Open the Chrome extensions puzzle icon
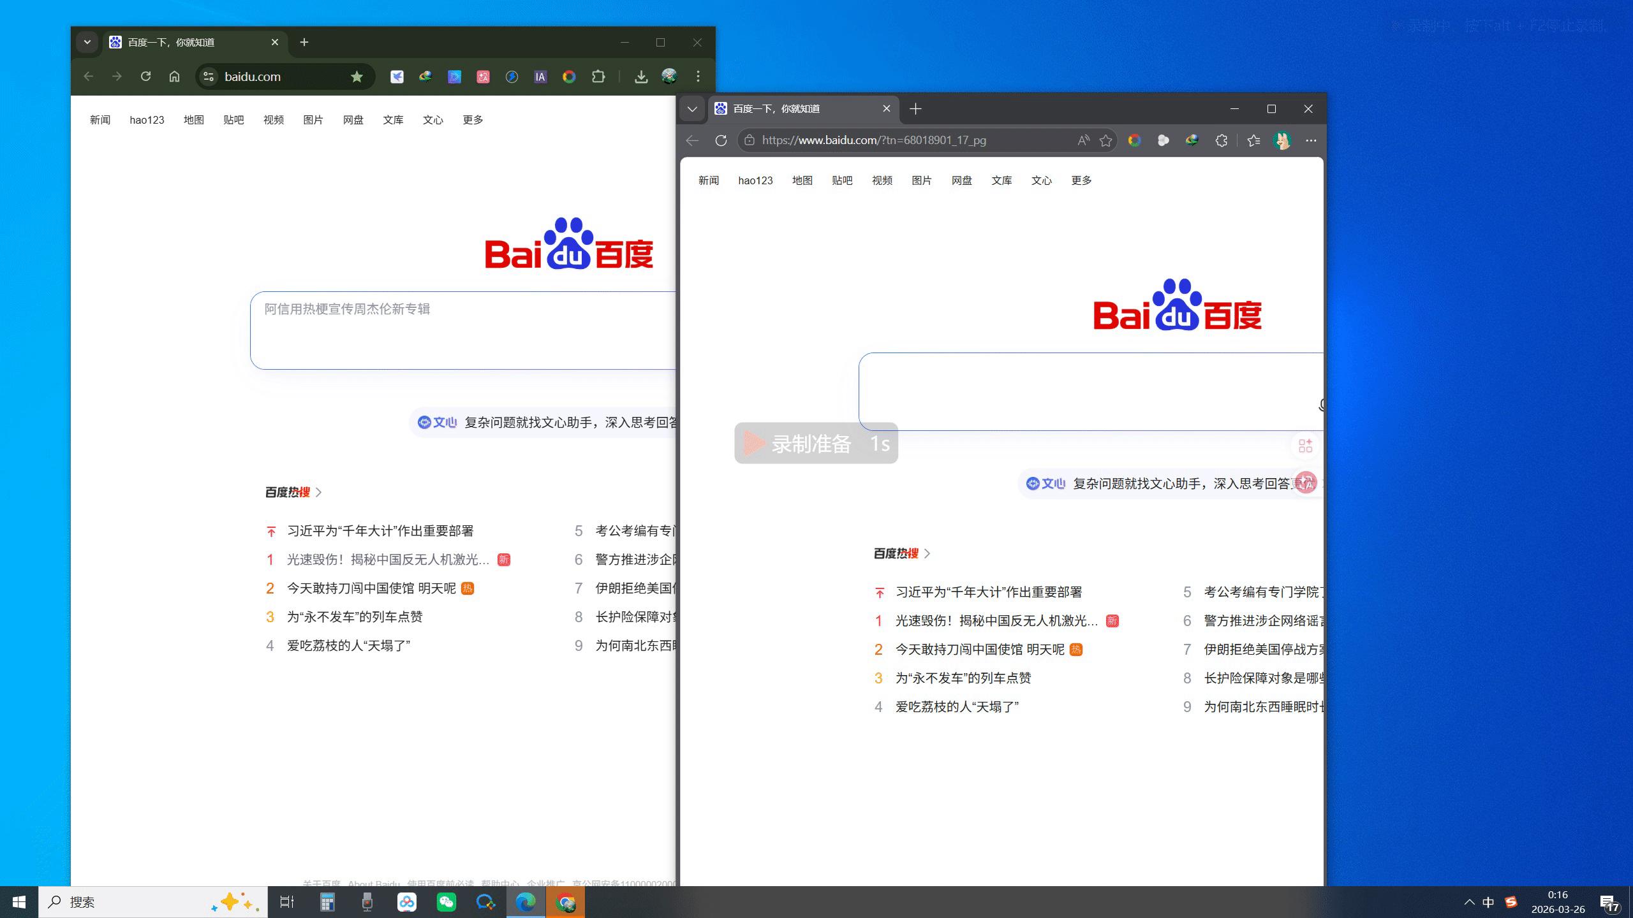Screen dimensions: 1633x918 point(598,76)
